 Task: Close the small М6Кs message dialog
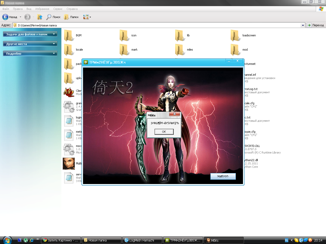click(174, 114)
